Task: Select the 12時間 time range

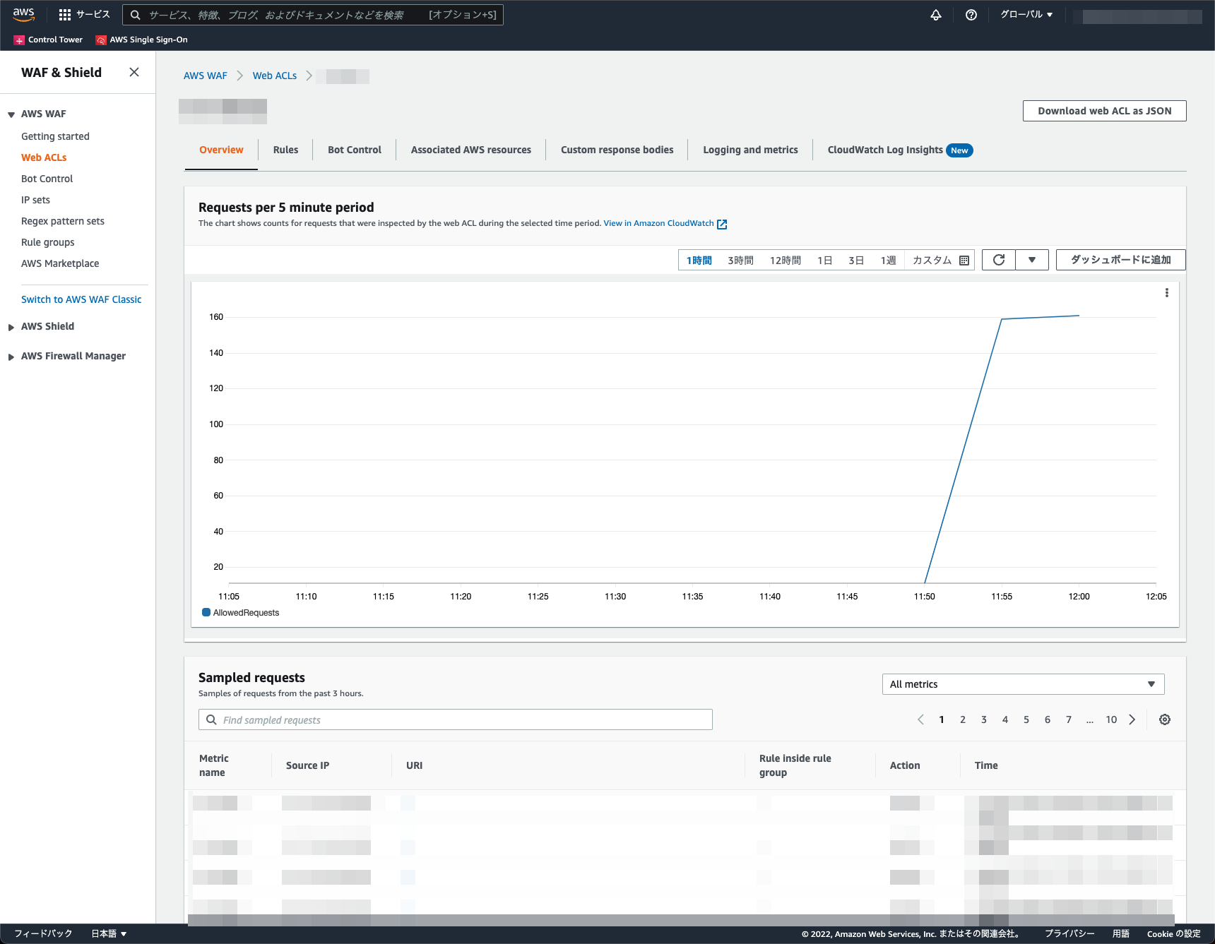Action: tap(785, 261)
